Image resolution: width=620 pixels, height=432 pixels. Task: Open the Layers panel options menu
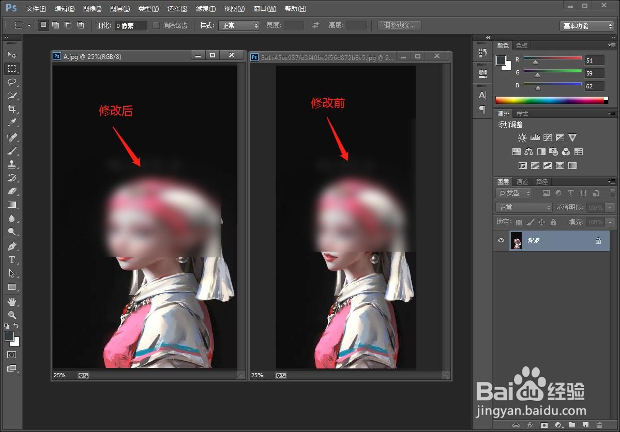(611, 181)
